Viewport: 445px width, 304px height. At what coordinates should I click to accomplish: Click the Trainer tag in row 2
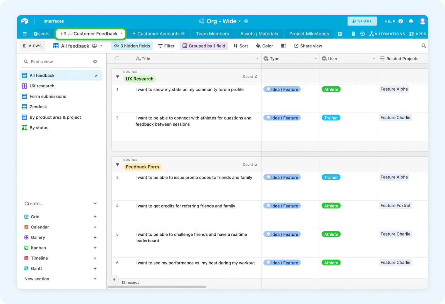point(331,118)
